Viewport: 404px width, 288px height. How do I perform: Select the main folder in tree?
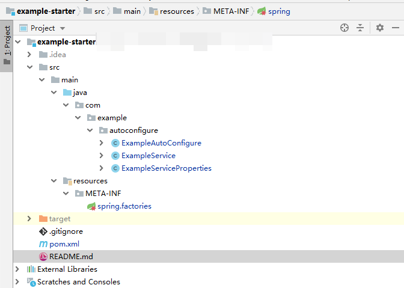click(x=70, y=80)
